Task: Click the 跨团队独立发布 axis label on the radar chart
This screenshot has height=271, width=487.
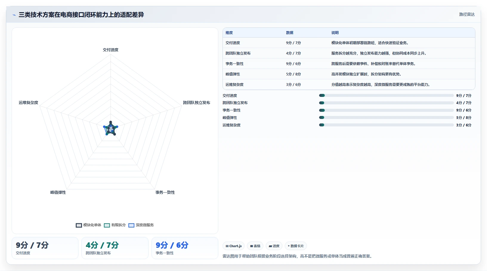Action: click(197, 103)
